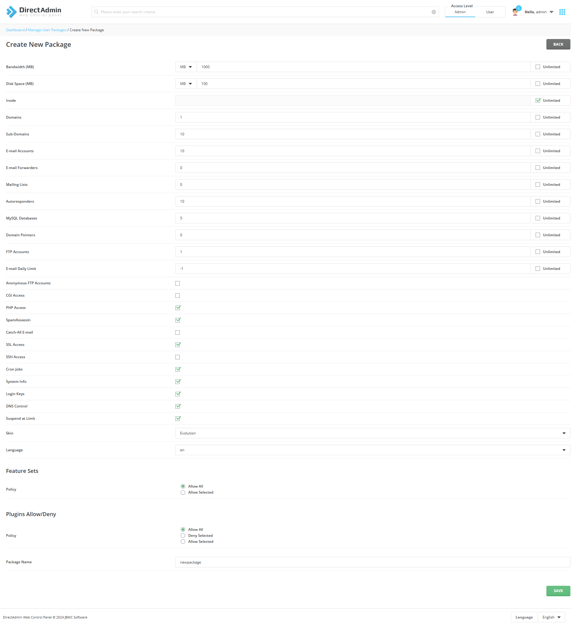Viewport: 571px width, 626px height.
Task: Open the footer Language English dropdown
Action: pos(551,617)
